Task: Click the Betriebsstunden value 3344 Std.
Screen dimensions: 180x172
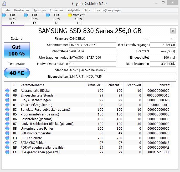Action: [x=163, y=64]
